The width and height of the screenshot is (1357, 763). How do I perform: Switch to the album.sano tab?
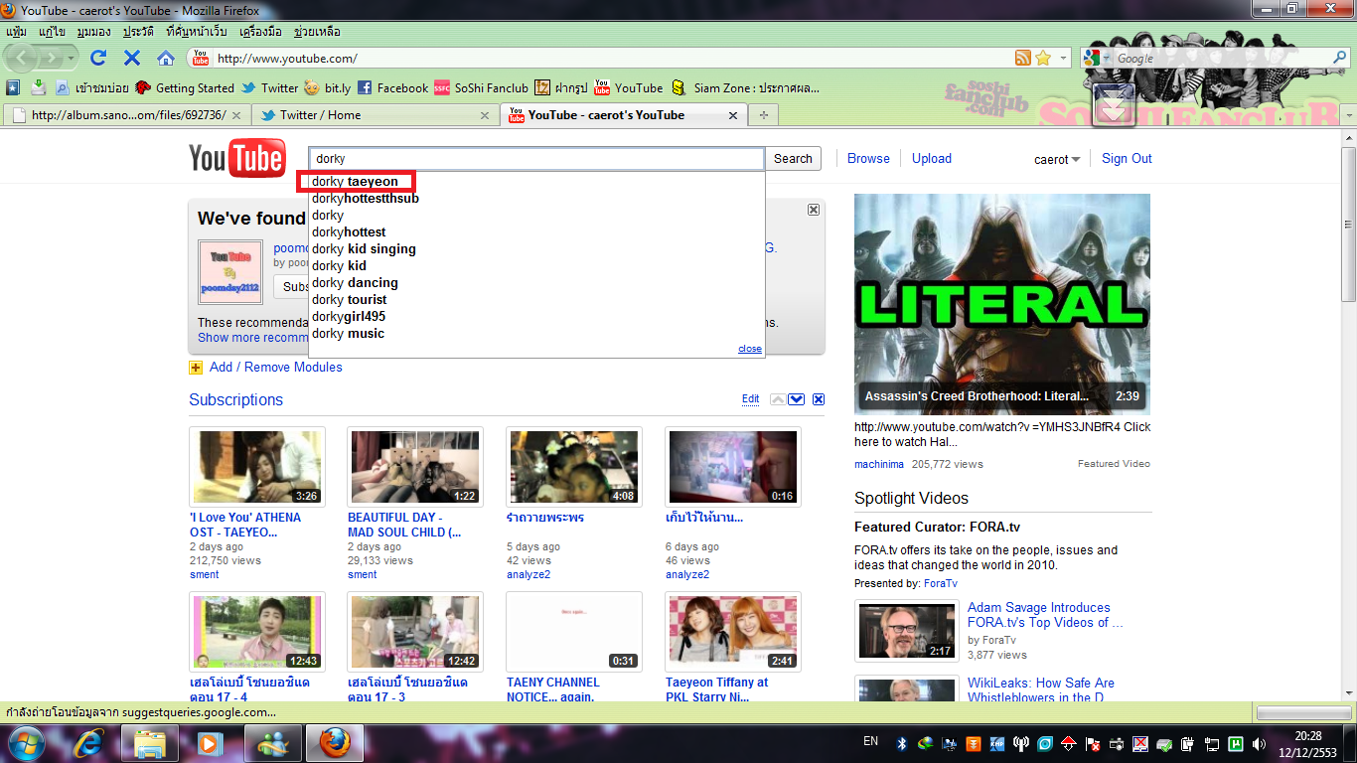coord(126,115)
